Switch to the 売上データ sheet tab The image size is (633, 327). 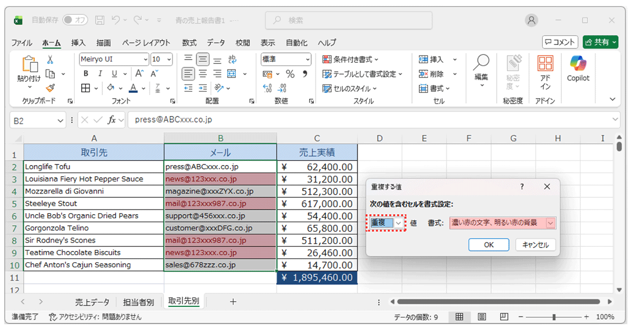[x=92, y=302]
